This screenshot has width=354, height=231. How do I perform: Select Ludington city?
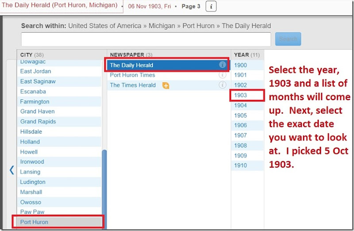[x=59, y=182]
